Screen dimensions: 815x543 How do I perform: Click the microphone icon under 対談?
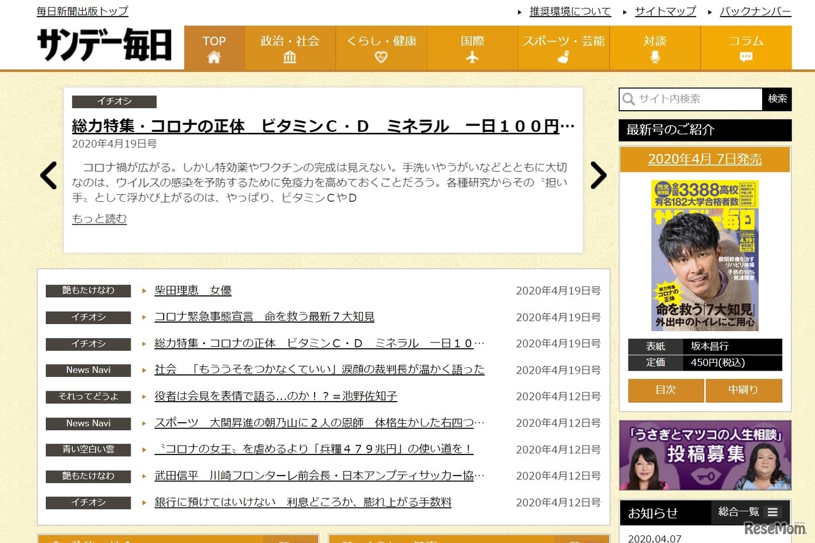point(655,57)
